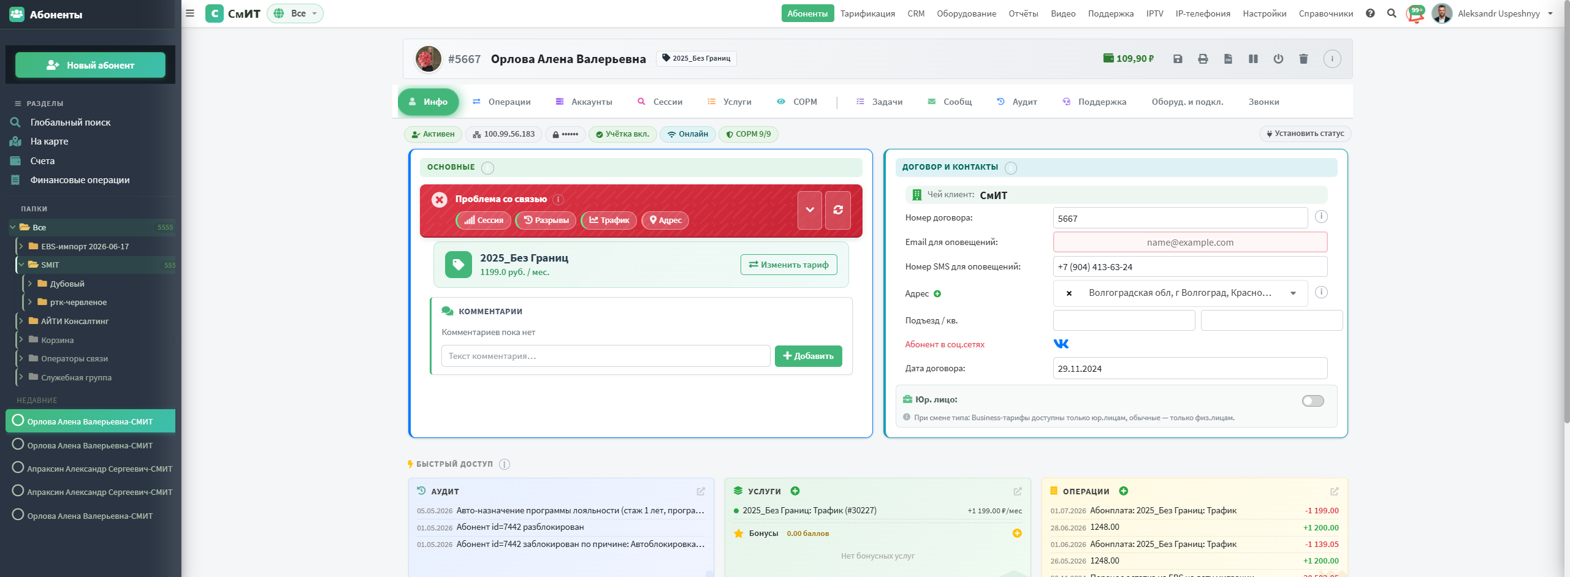Toggle the Юр. лицо switch

coord(1313,401)
